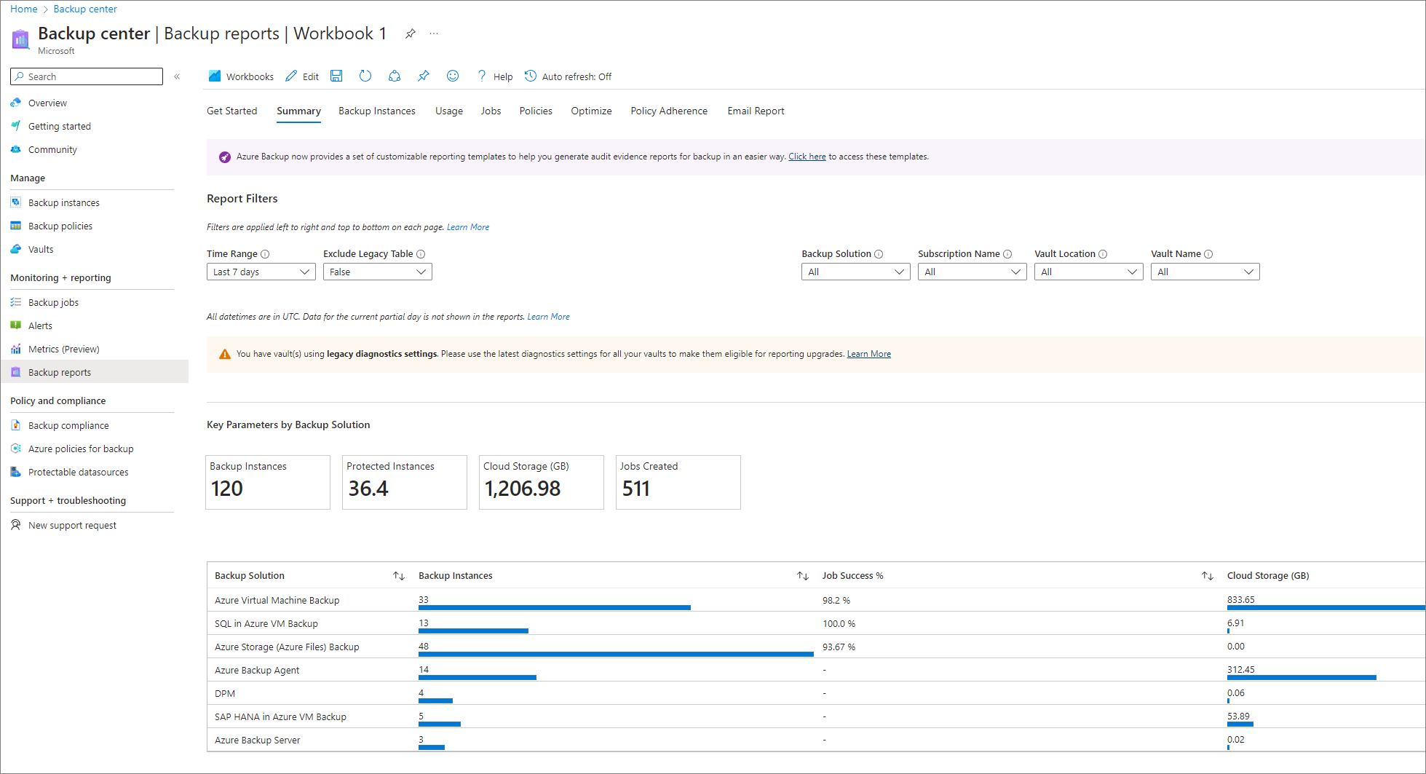Click the 'Click here' templates link
Viewport: 1426px width, 774px height.
point(807,157)
